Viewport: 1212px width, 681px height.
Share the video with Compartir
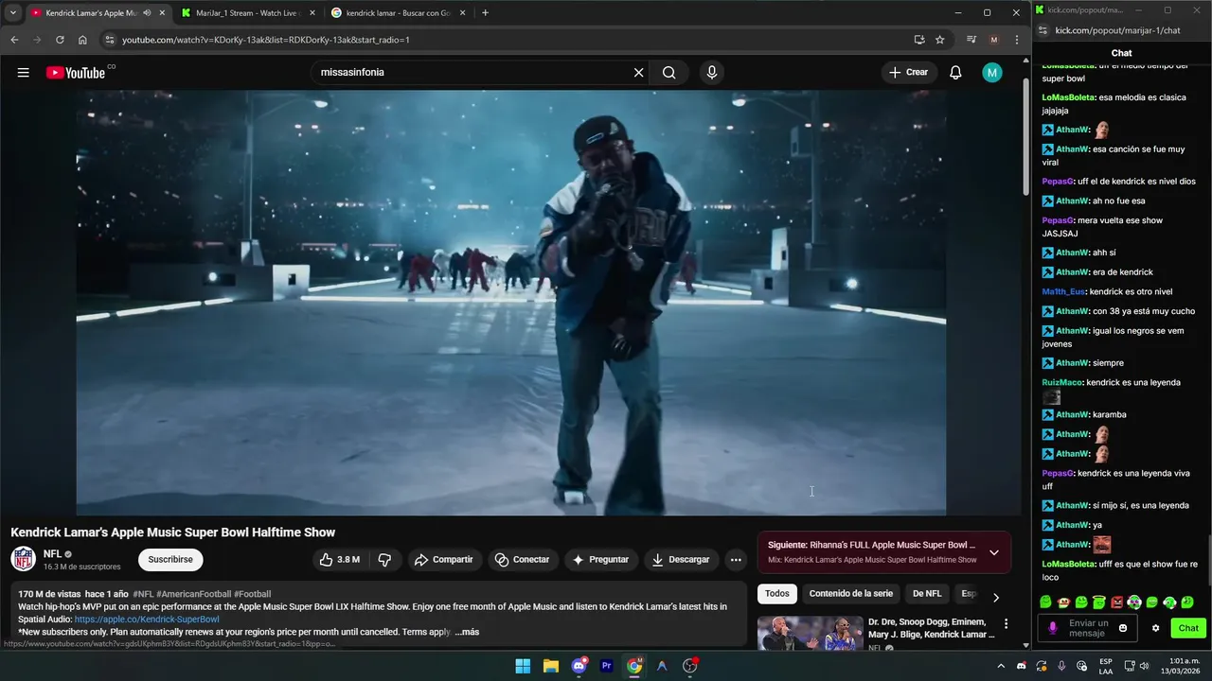[x=443, y=560]
